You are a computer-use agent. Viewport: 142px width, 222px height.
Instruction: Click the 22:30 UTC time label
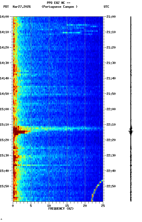point(111,156)
